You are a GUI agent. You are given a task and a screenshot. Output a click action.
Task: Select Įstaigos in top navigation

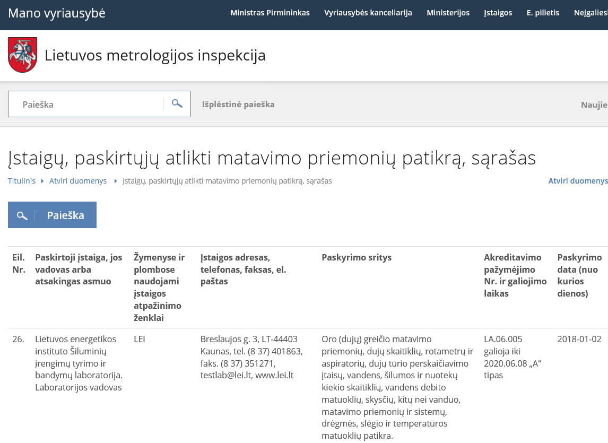pyautogui.click(x=498, y=13)
